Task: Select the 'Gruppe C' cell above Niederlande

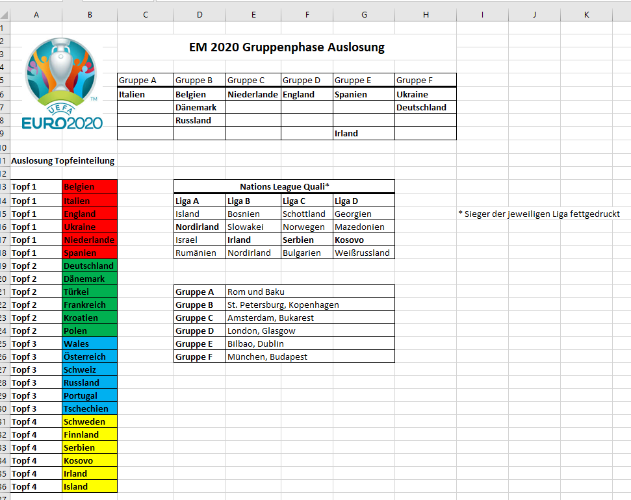Action: [x=253, y=80]
